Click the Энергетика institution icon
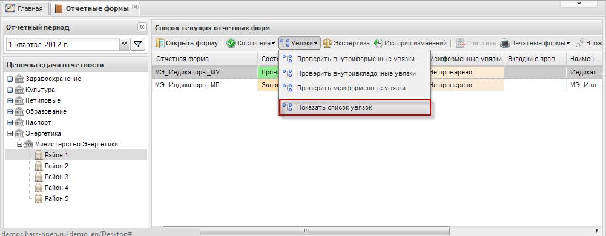The height and width of the screenshot is (236, 606). coord(19,133)
